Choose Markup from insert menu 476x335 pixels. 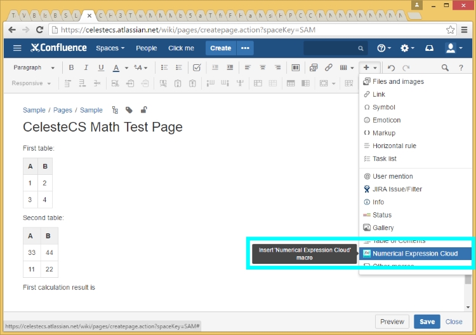click(415, 133)
